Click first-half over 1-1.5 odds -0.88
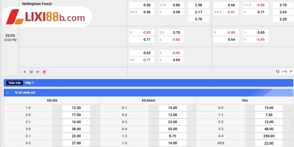Image resolution: width=294 pixels, height=147 pixels. [x=255, y=5]
